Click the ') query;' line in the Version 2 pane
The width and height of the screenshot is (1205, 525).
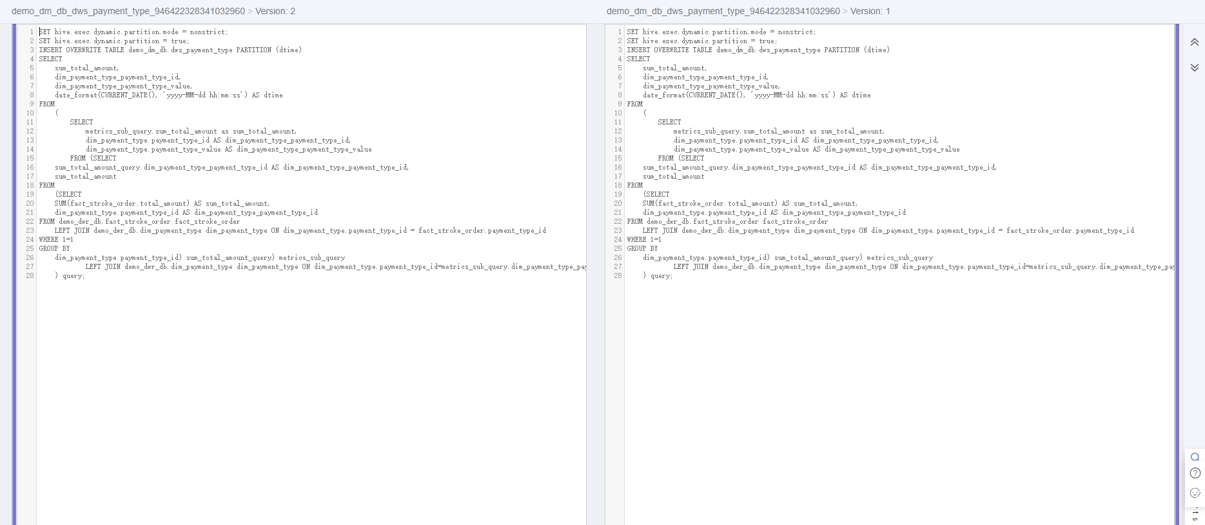tap(70, 275)
